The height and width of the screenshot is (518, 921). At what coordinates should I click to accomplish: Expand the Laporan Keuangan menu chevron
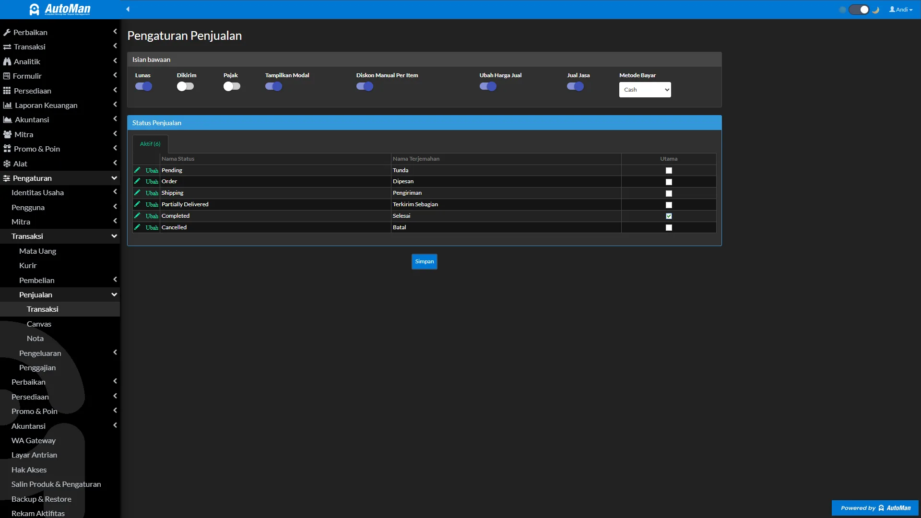click(x=115, y=105)
